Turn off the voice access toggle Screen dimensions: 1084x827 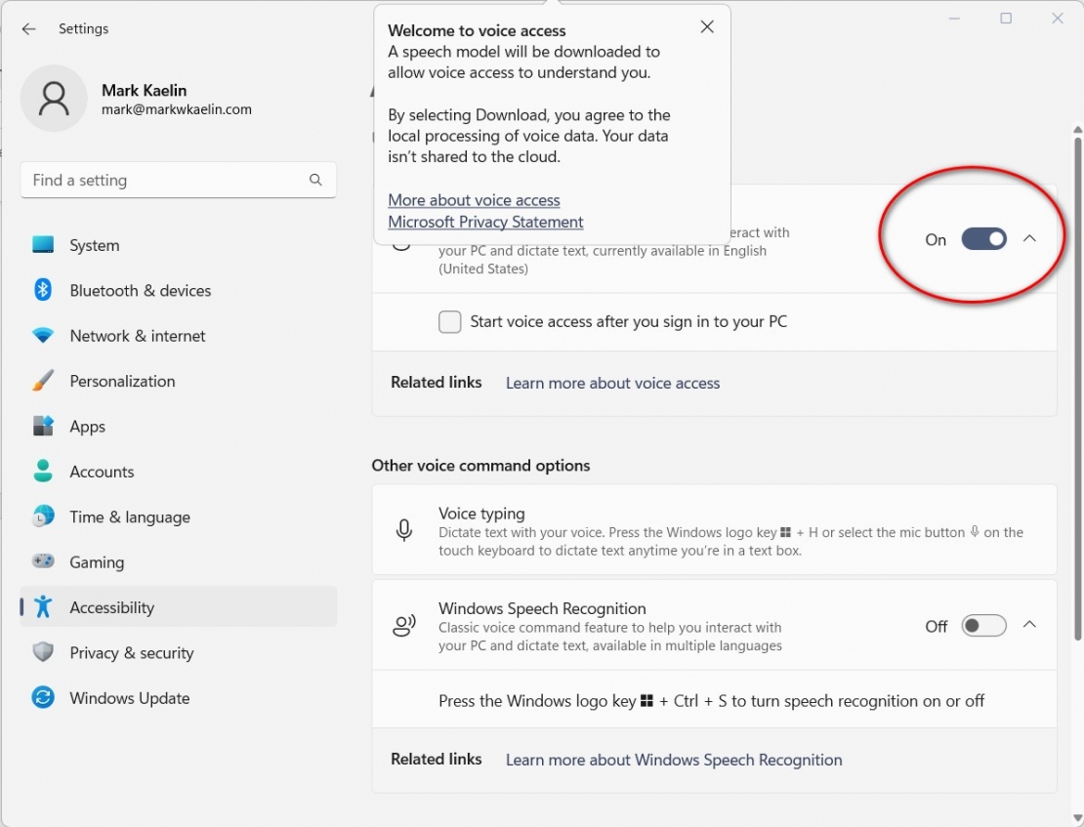pos(983,238)
